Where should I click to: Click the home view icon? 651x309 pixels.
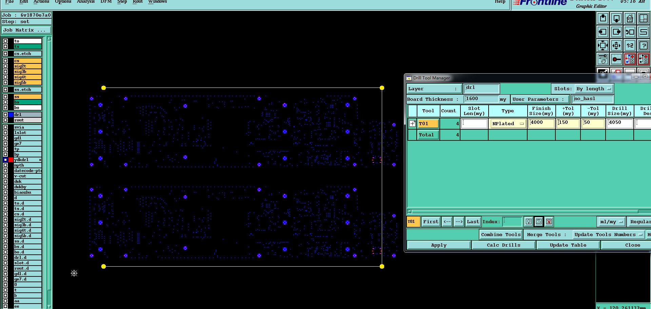(630, 18)
